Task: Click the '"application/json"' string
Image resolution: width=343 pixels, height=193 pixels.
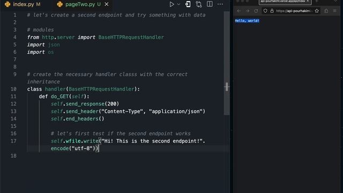Action: [176, 112]
